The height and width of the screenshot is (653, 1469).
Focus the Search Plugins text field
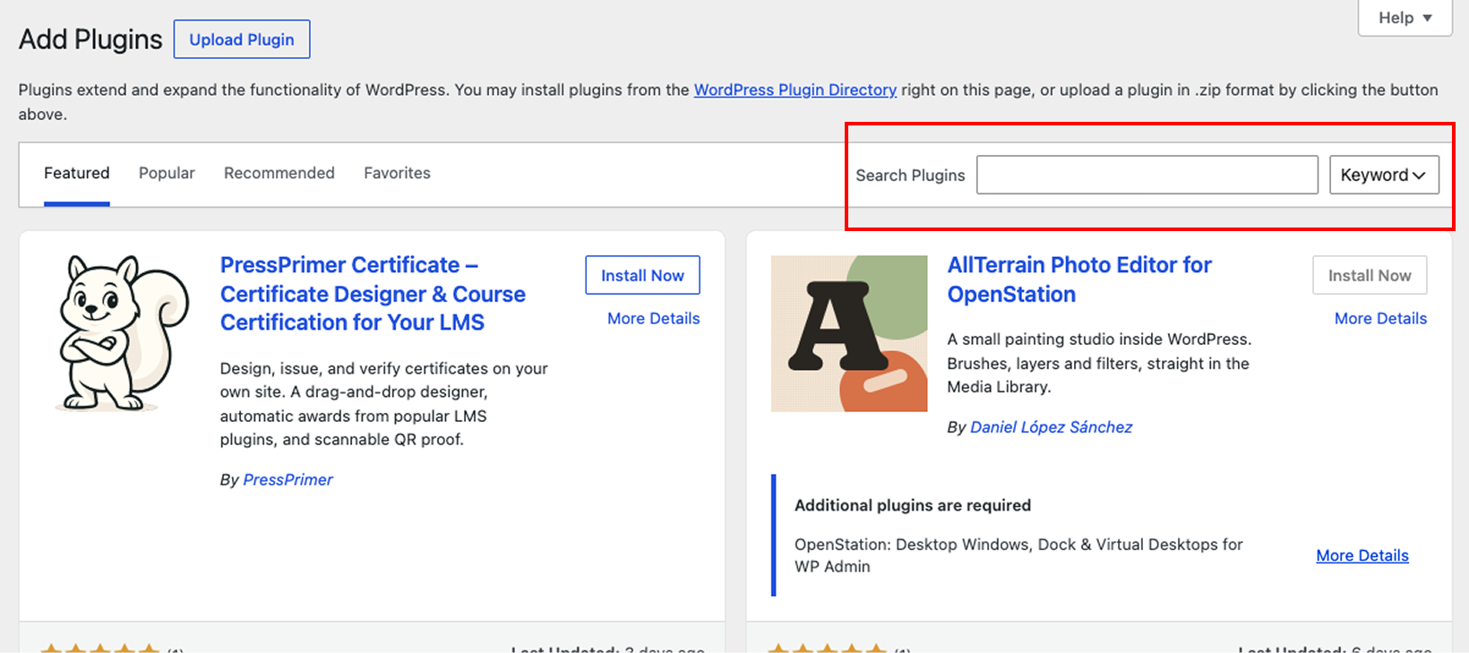1147,175
